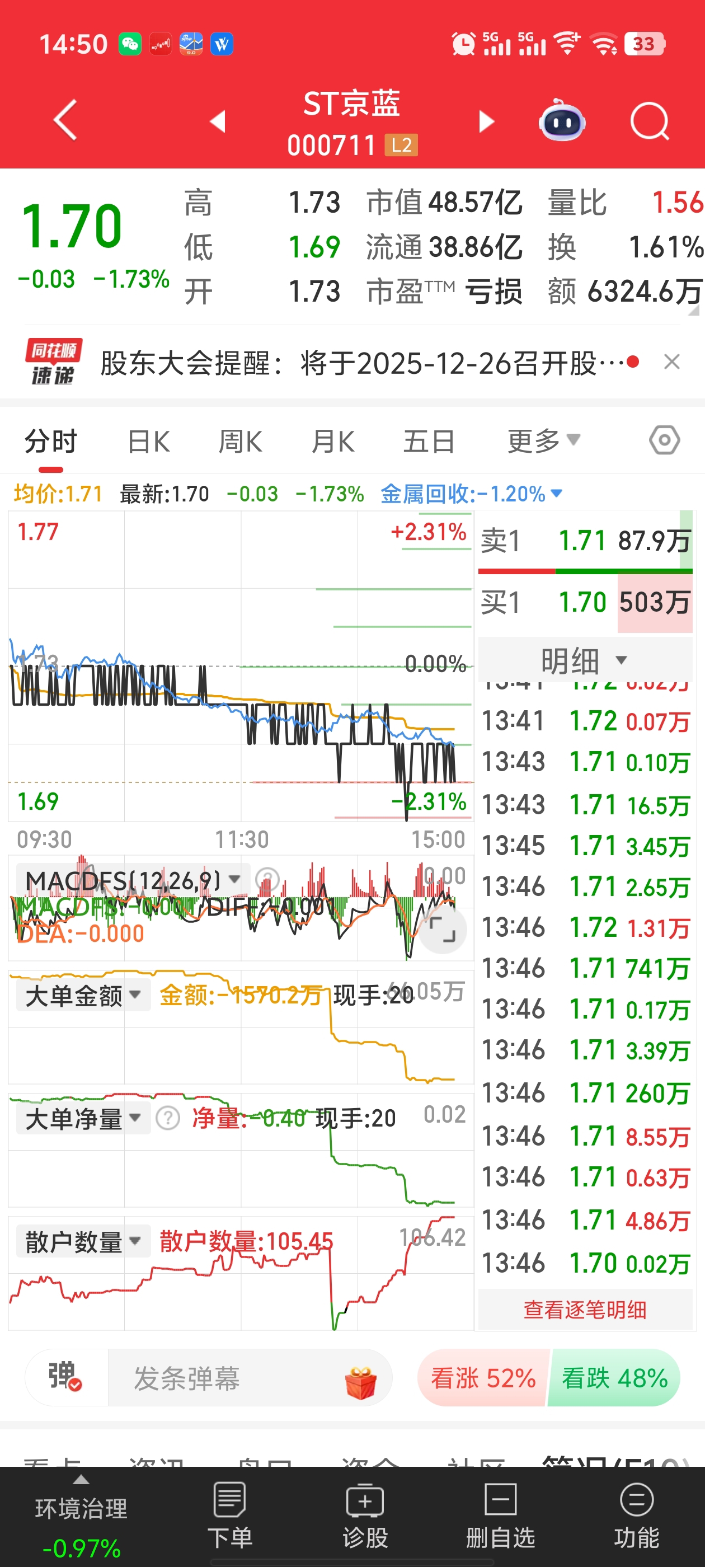The height and width of the screenshot is (1567, 705).
Task: Go to previous stock with left triangle
Action: [218, 121]
